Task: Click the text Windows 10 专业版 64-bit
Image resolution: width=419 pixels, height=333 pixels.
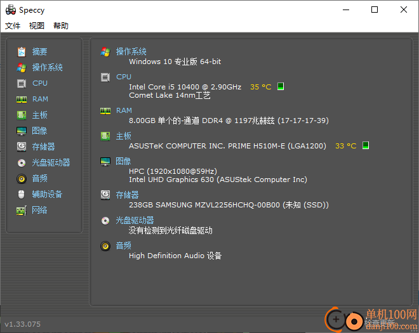Action: tap(175, 62)
